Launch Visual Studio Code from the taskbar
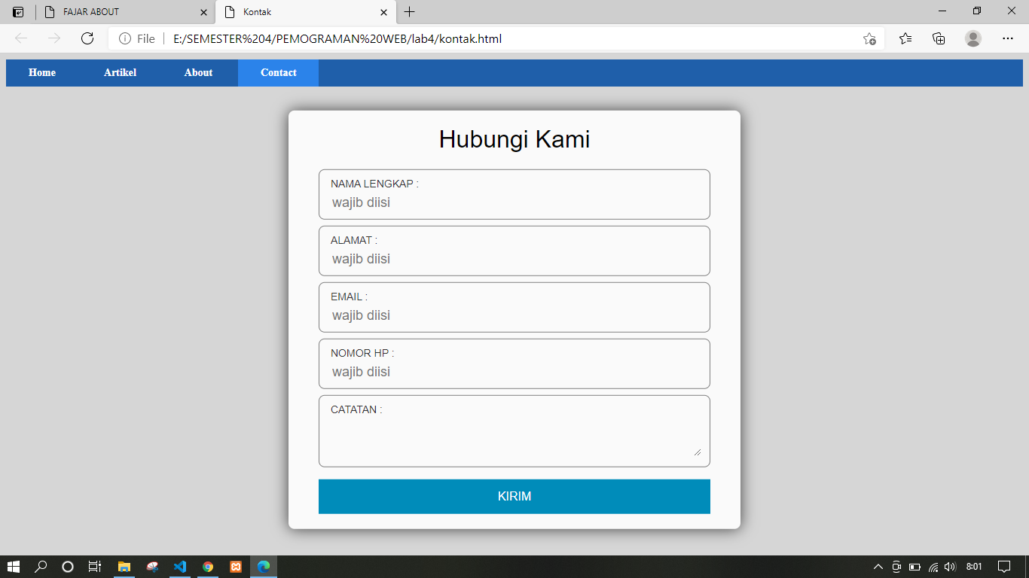 [180, 567]
